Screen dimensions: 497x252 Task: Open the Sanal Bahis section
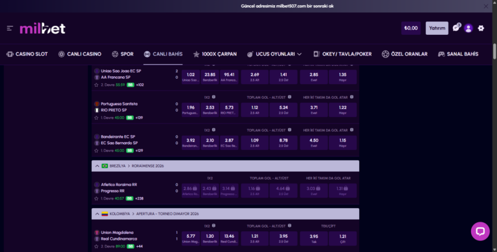click(x=458, y=54)
